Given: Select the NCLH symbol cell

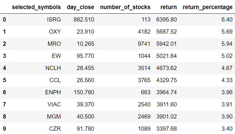Looking at the screenshot, I should [53, 68].
